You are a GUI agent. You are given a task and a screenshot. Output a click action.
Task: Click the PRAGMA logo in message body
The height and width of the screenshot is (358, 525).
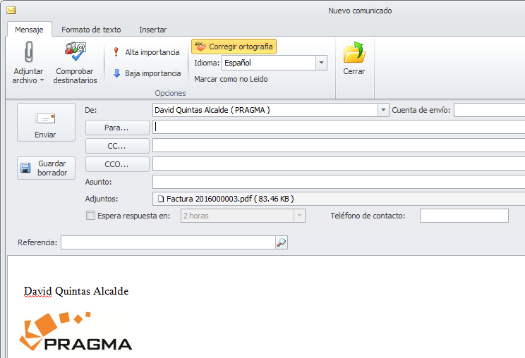76,332
